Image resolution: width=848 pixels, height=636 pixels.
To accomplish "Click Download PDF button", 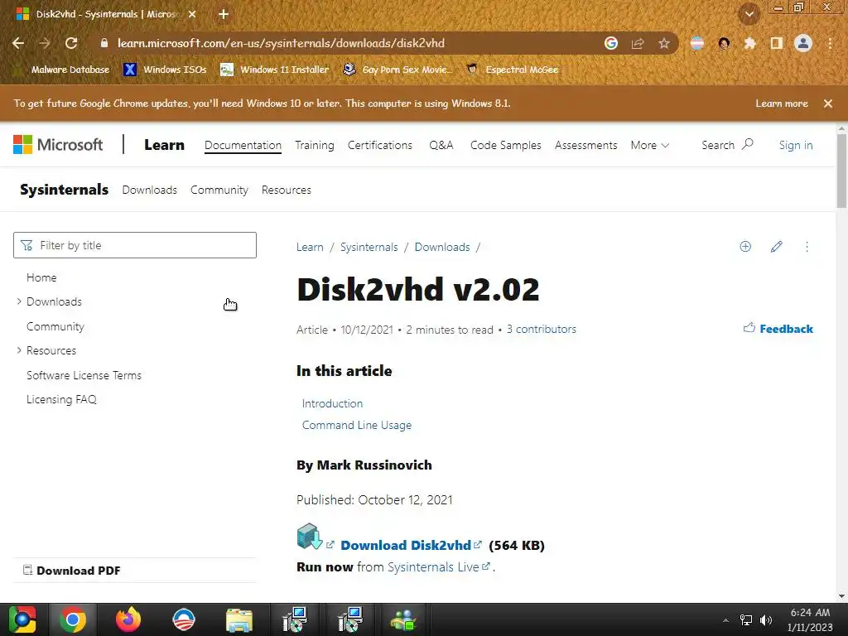I will point(72,571).
